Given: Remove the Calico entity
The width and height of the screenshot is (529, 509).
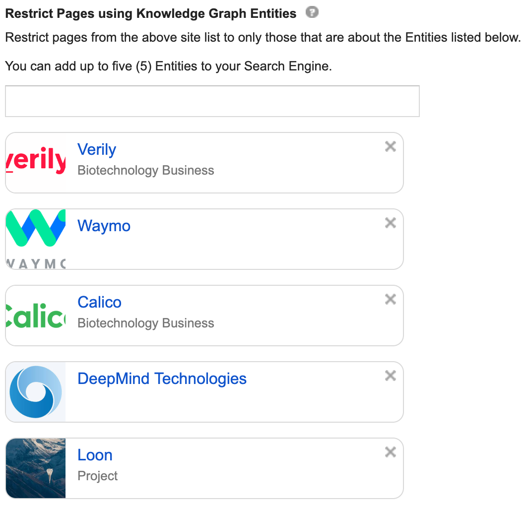Looking at the screenshot, I should pos(391,299).
